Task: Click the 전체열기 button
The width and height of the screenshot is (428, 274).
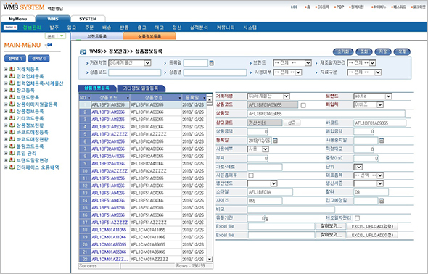Action: [15, 58]
